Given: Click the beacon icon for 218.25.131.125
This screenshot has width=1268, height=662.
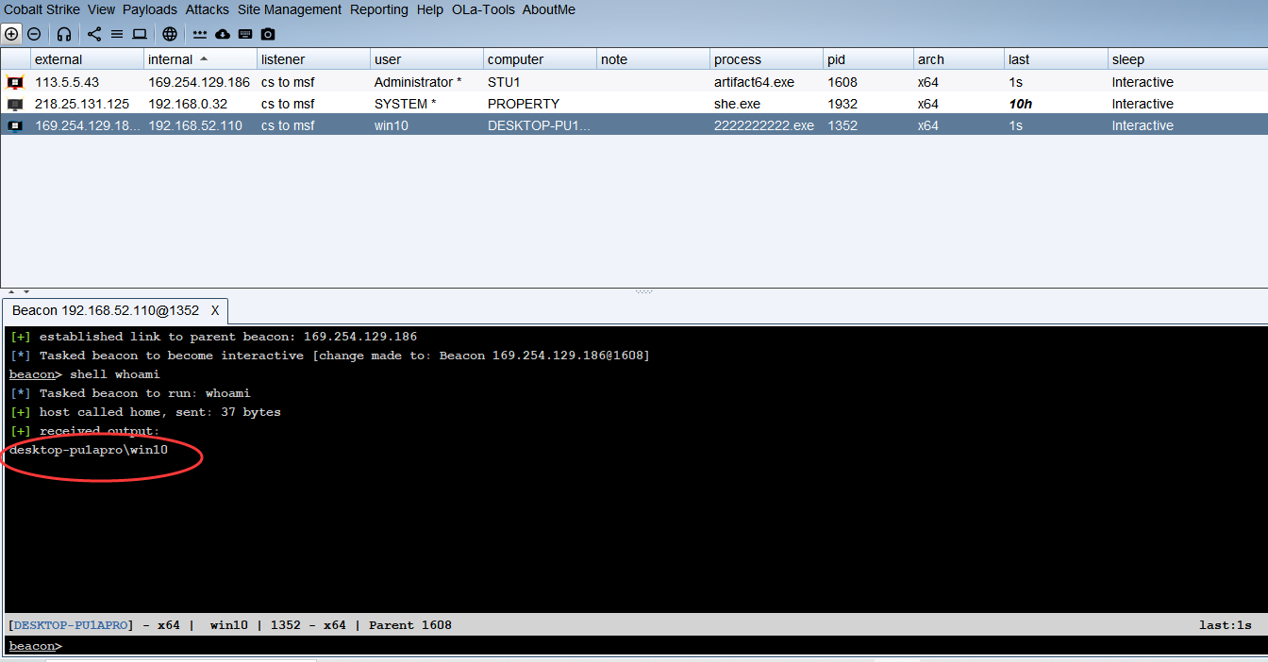Looking at the screenshot, I should pos(15,104).
